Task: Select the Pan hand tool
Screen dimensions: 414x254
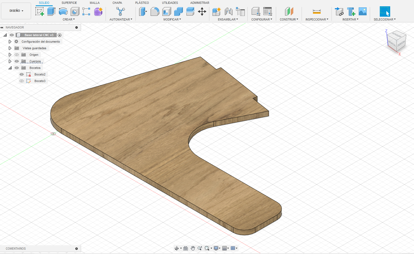Action: [193, 248]
